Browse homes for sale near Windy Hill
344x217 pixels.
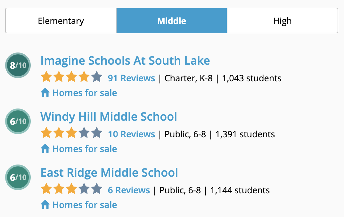85,149
